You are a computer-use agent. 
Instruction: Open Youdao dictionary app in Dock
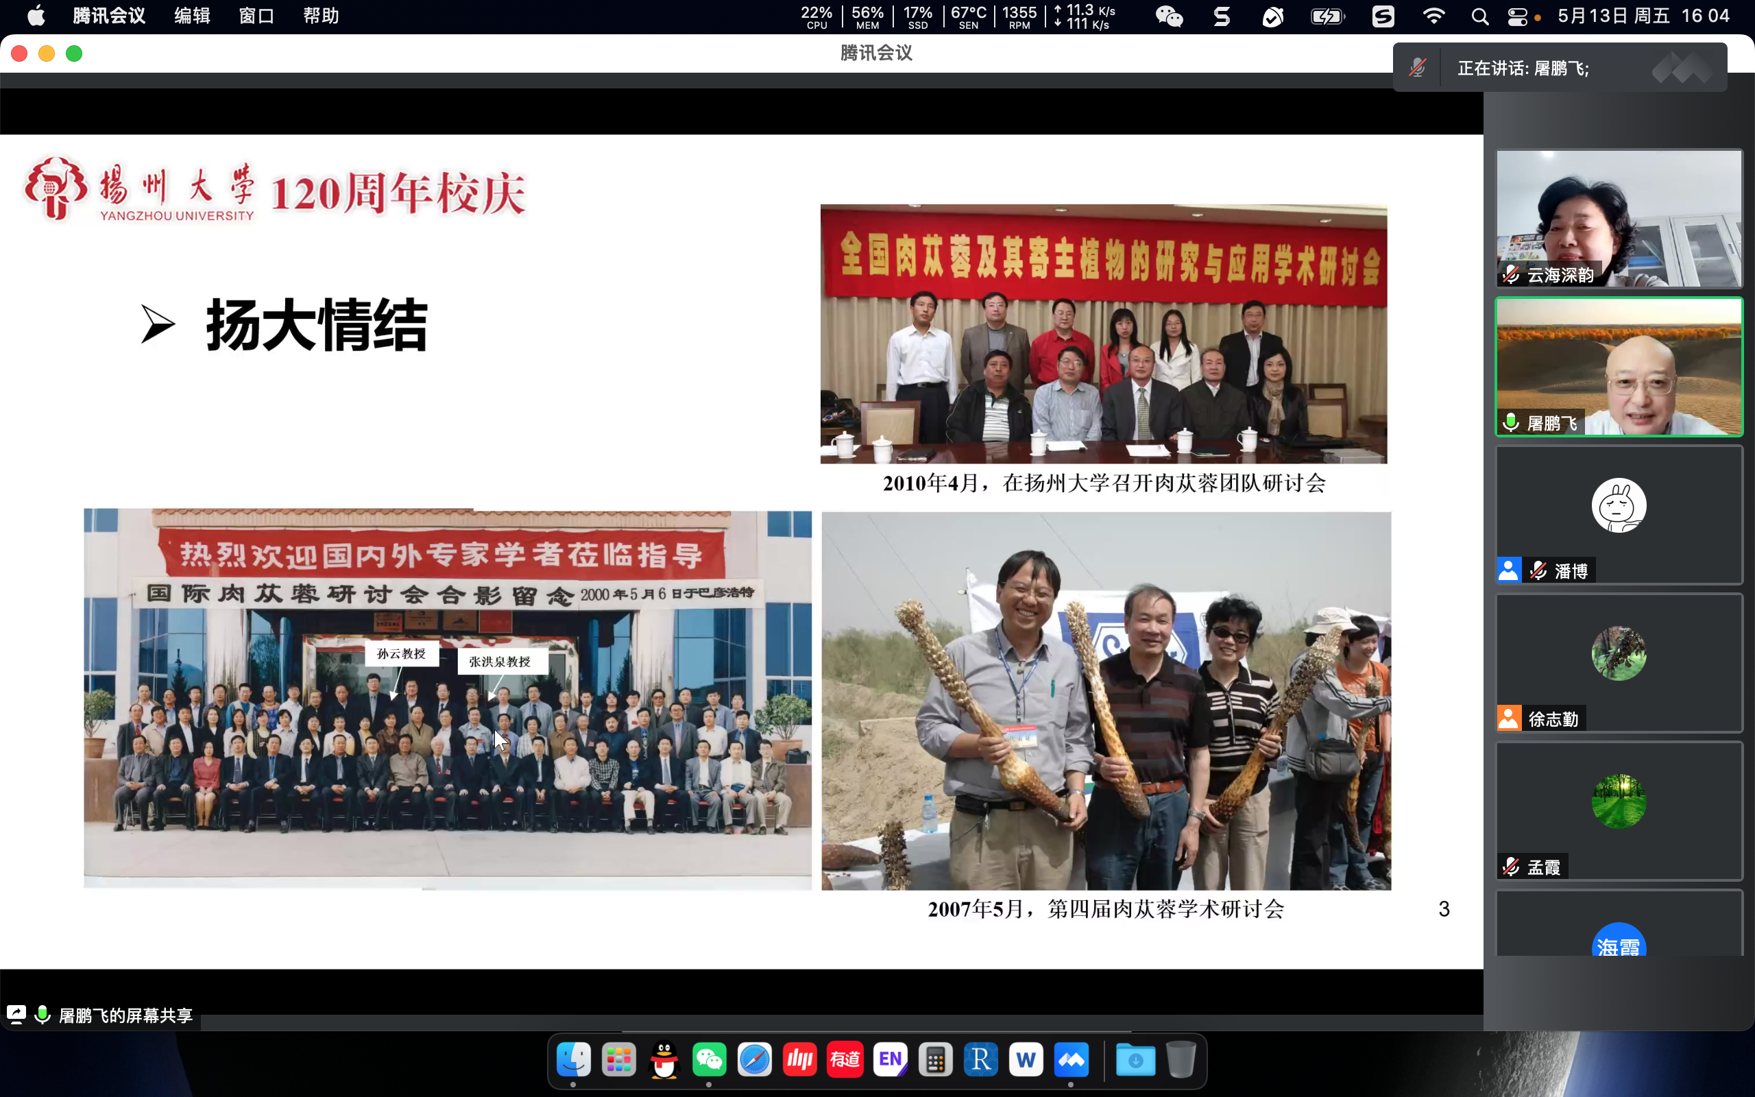pos(845,1060)
